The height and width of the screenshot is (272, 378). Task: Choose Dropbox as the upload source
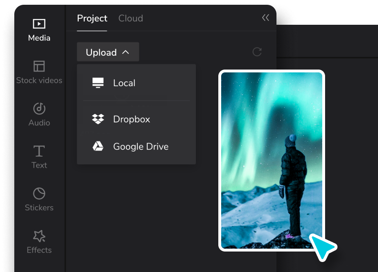tap(136, 119)
